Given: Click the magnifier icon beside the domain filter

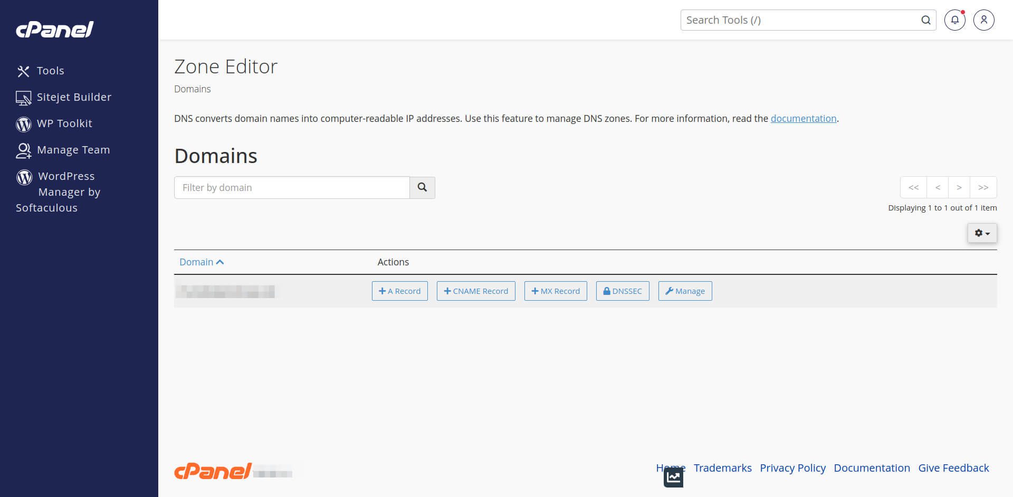Looking at the screenshot, I should (x=422, y=187).
